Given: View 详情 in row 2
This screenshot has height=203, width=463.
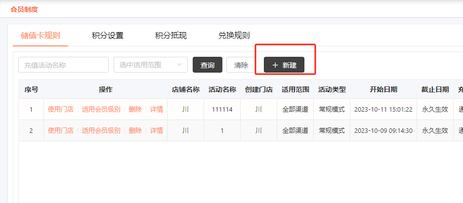Looking at the screenshot, I should coord(157,130).
